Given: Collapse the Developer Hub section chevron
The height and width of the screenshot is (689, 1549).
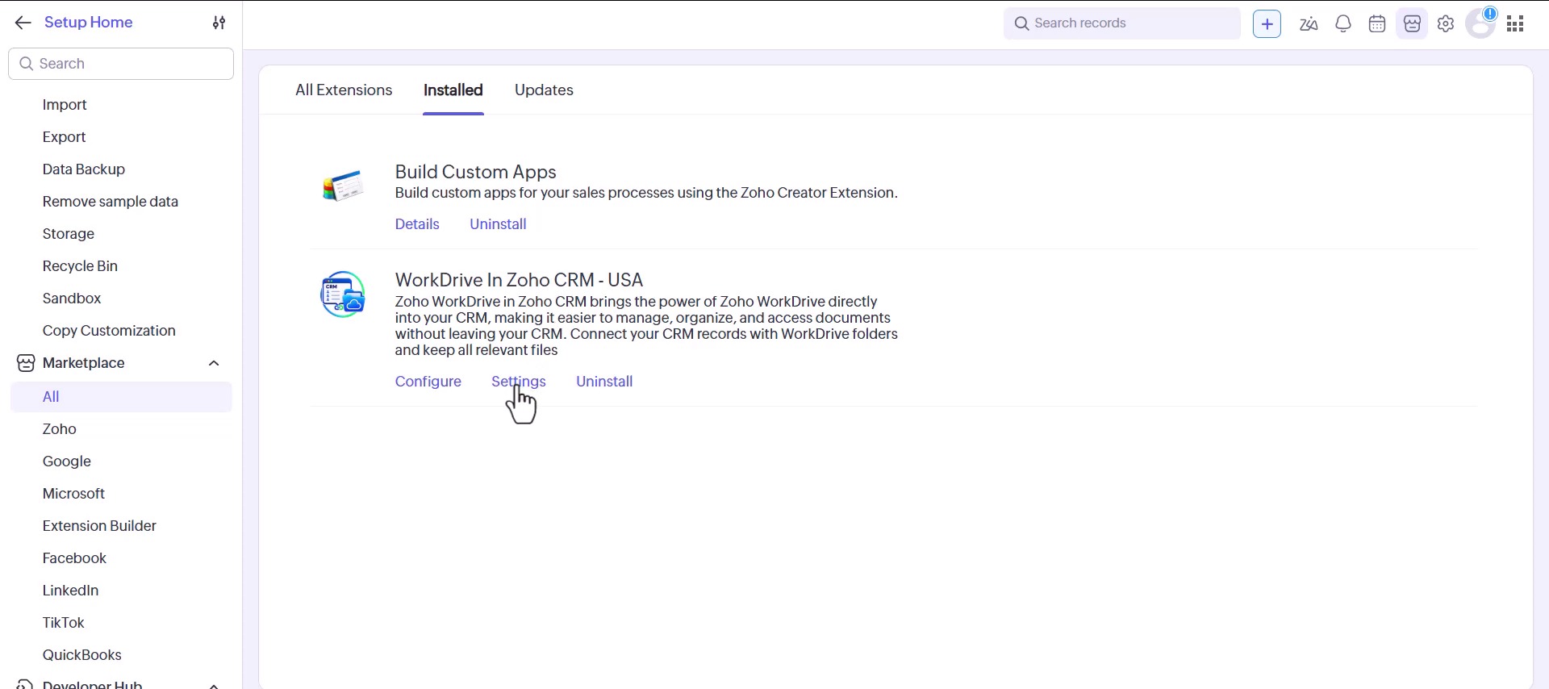Looking at the screenshot, I should (x=214, y=686).
